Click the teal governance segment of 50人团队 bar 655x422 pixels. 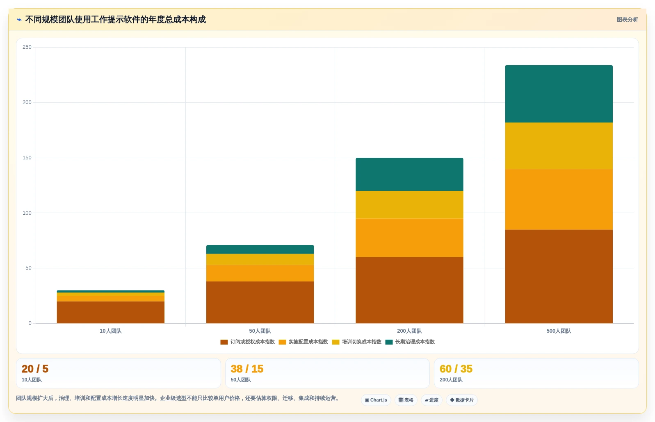(260, 250)
